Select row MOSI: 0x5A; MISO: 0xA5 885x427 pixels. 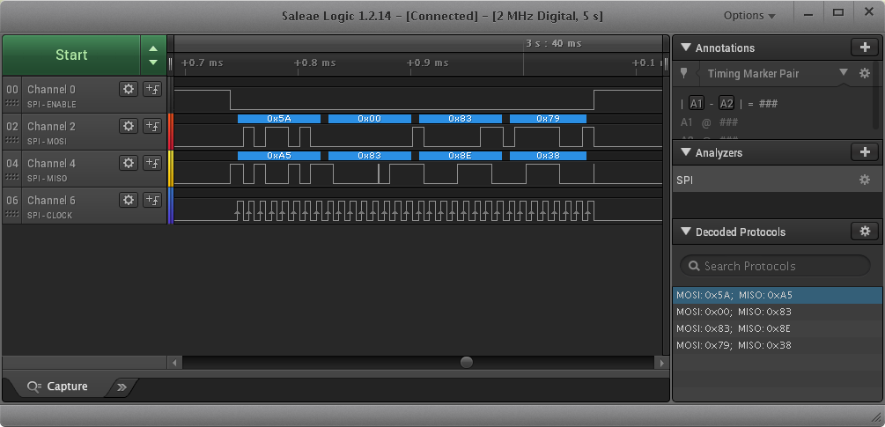point(778,294)
